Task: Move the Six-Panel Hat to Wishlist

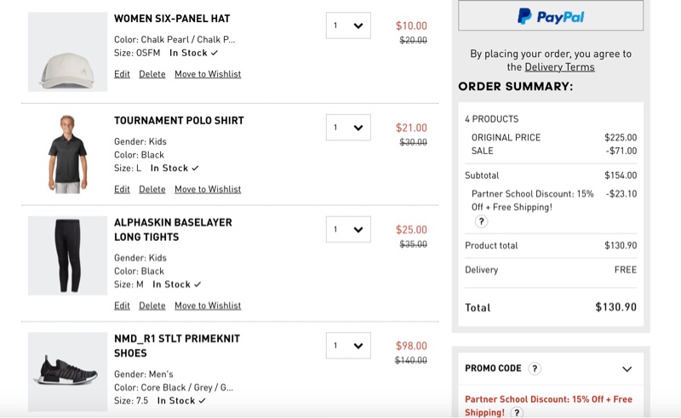Action: pyautogui.click(x=208, y=74)
